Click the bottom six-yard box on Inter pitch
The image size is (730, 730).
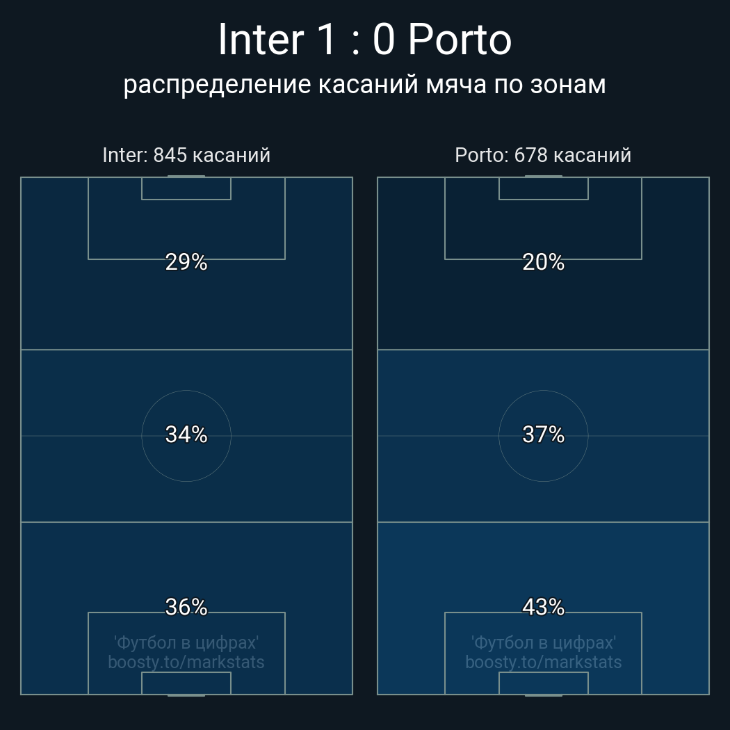pyautogui.click(x=186, y=683)
